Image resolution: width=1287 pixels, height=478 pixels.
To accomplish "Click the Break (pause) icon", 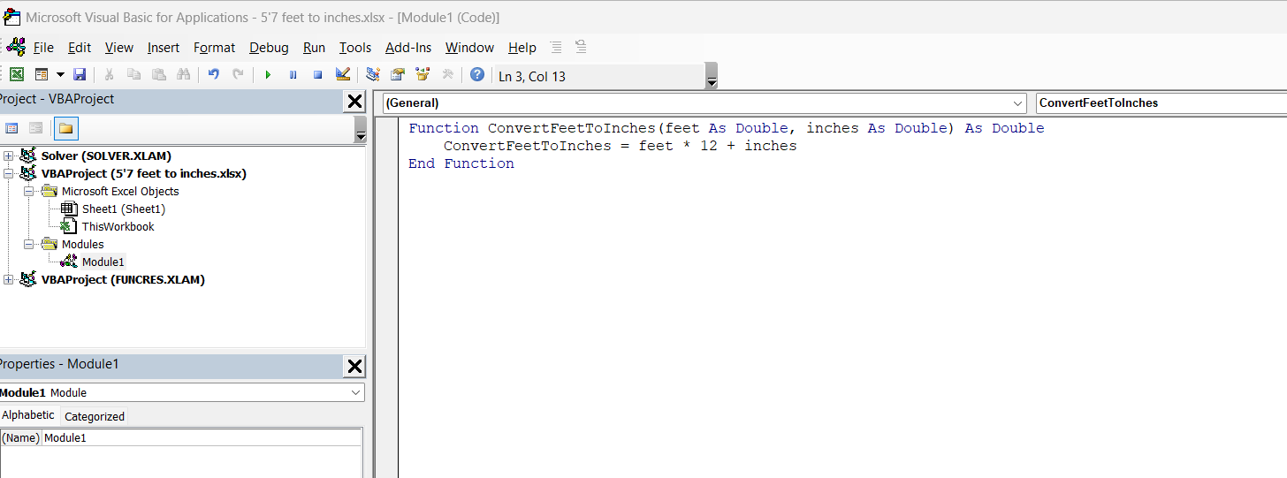I will pos(293,75).
